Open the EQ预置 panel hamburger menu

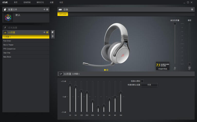click(47, 32)
